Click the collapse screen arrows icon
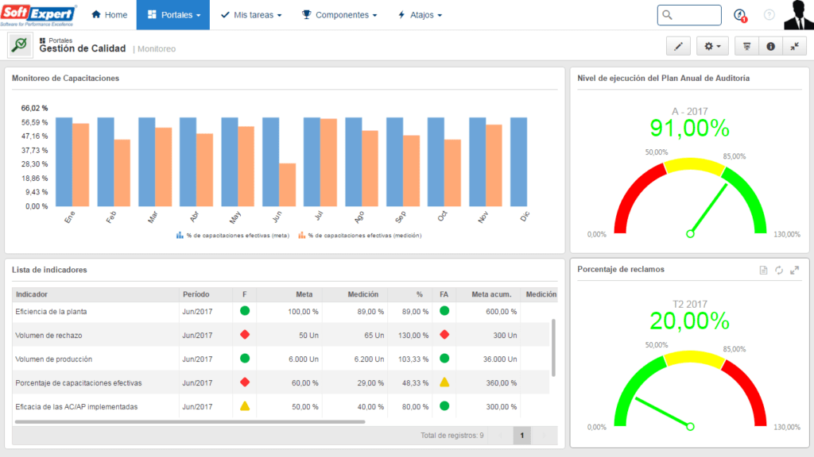Viewport: 814px width, 457px height. pyautogui.click(x=794, y=47)
